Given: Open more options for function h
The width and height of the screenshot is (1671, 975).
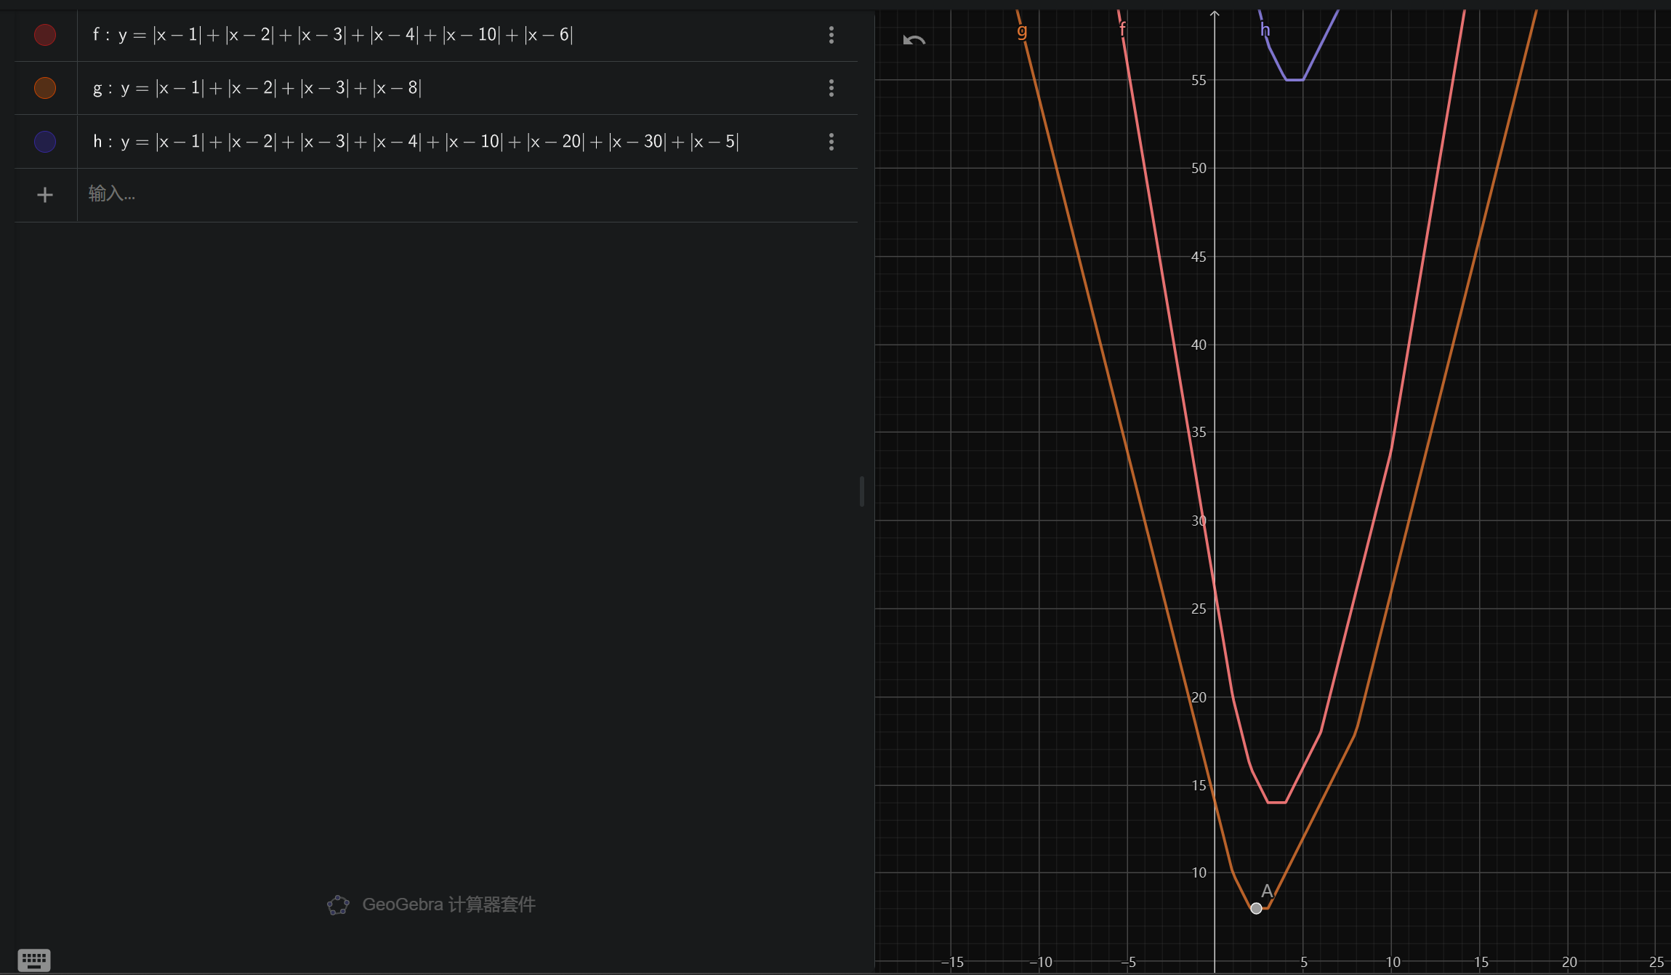Looking at the screenshot, I should (x=832, y=142).
